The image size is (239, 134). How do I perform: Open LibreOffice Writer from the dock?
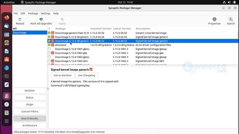(x=7, y=51)
